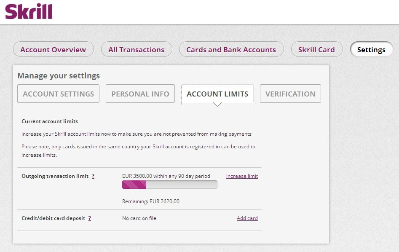The width and height of the screenshot is (399, 252).
Task: Open the Account Overview page
Action: [54, 49]
